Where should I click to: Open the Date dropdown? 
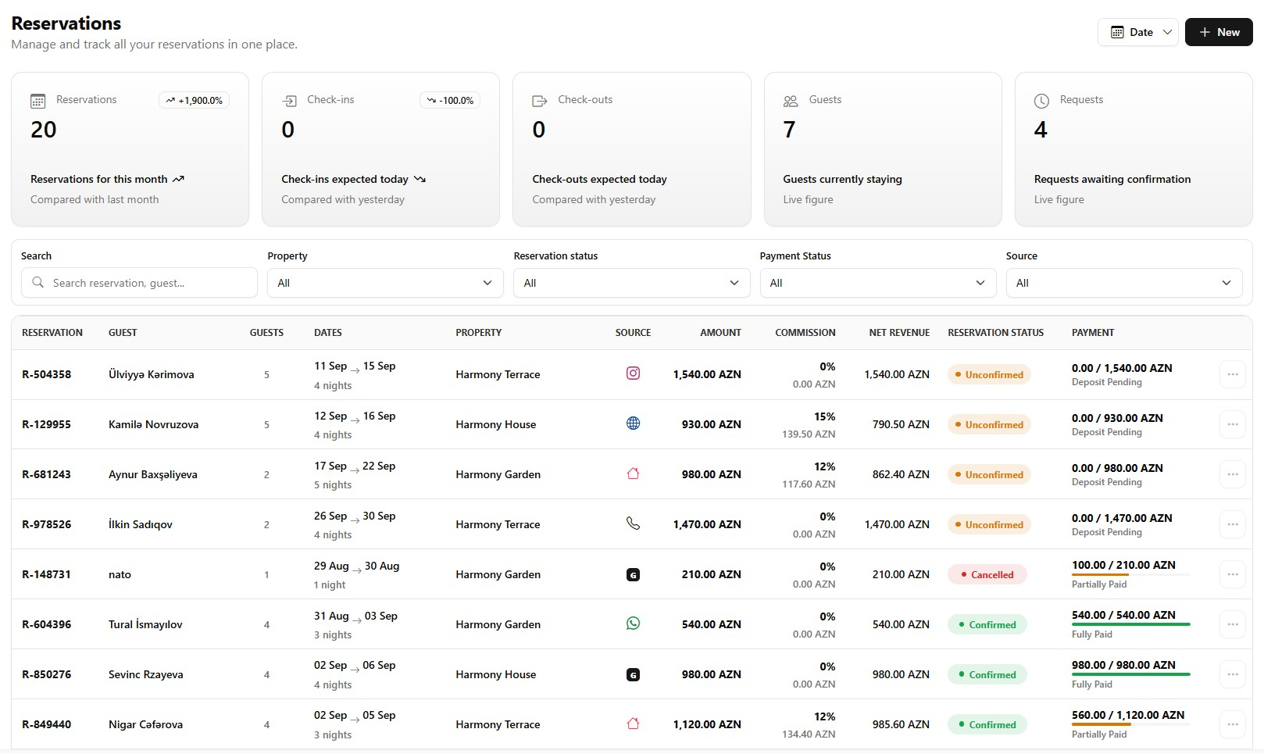(x=1137, y=32)
